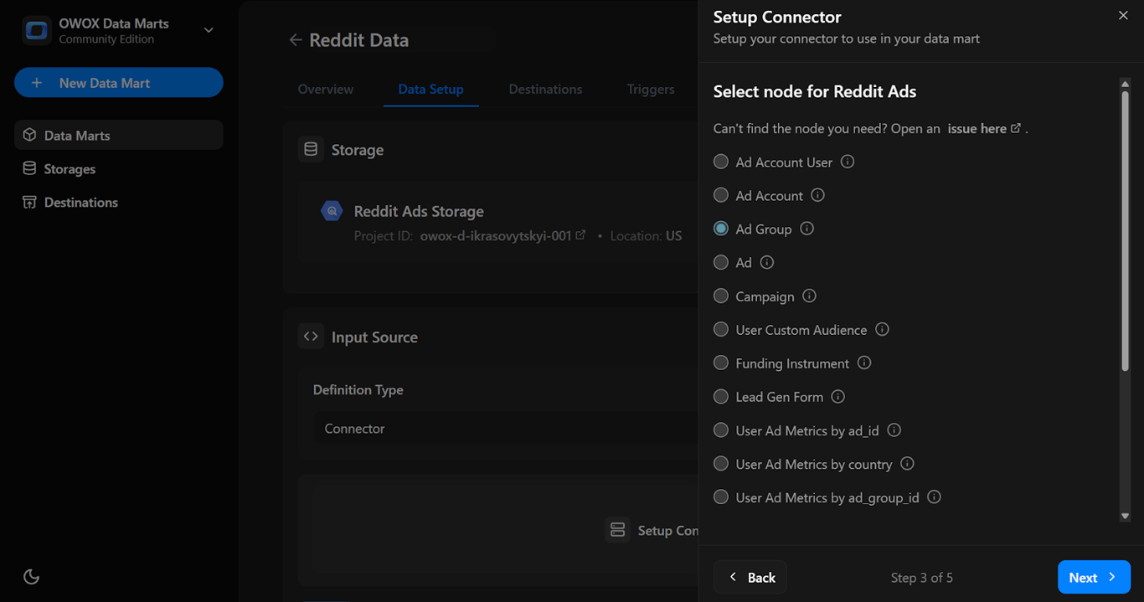Open Storages in the sidebar
Screen dimensions: 1144x602
coord(119,168)
